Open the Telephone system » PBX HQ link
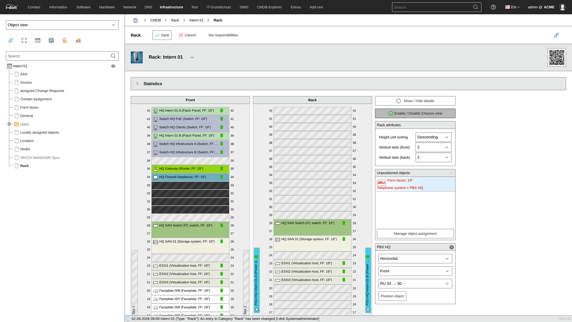Viewport: 572px width, 322px height. (400, 188)
